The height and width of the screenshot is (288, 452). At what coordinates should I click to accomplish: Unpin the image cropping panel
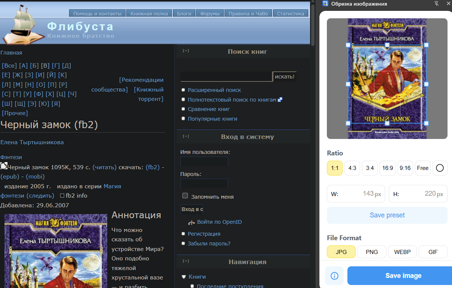(437, 4)
